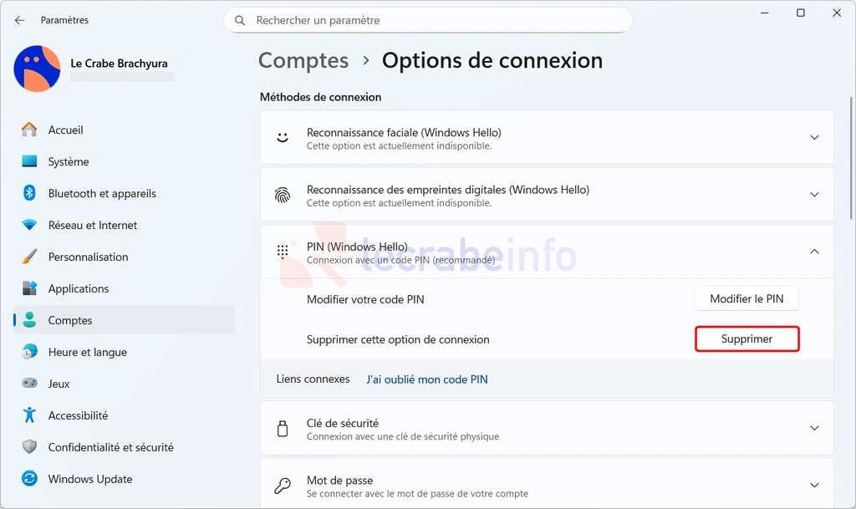
Task: Click the Le Crabe Brachyura profile avatar
Action: (37, 69)
